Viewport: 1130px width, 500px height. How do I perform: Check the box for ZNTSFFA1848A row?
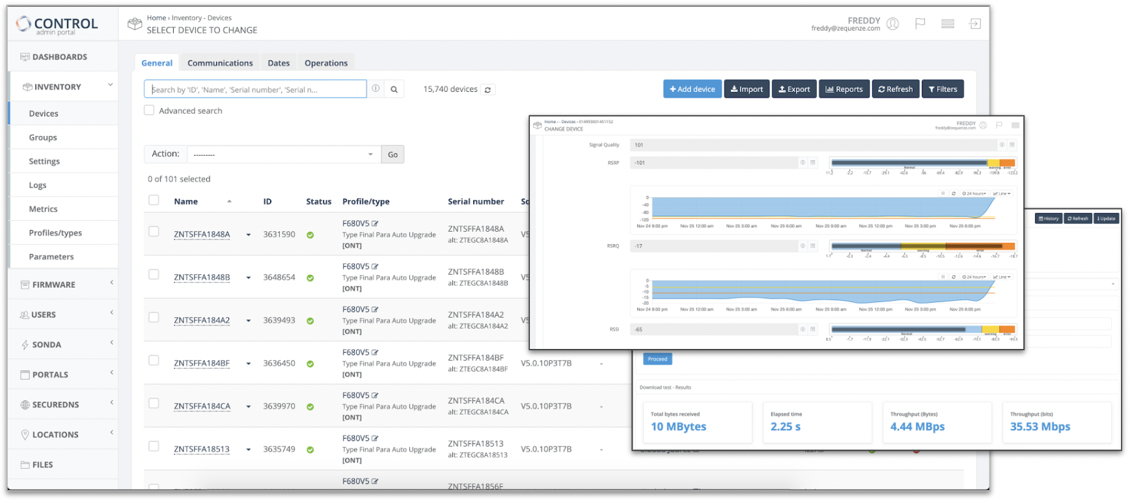click(154, 232)
